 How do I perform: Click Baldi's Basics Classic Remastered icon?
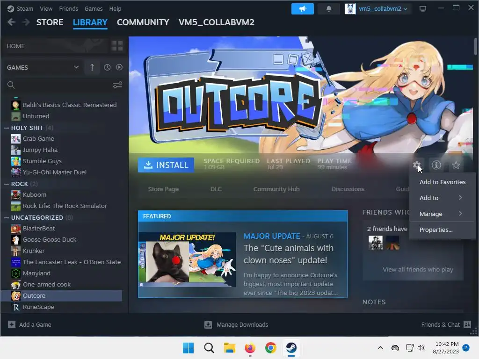tap(16, 105)
